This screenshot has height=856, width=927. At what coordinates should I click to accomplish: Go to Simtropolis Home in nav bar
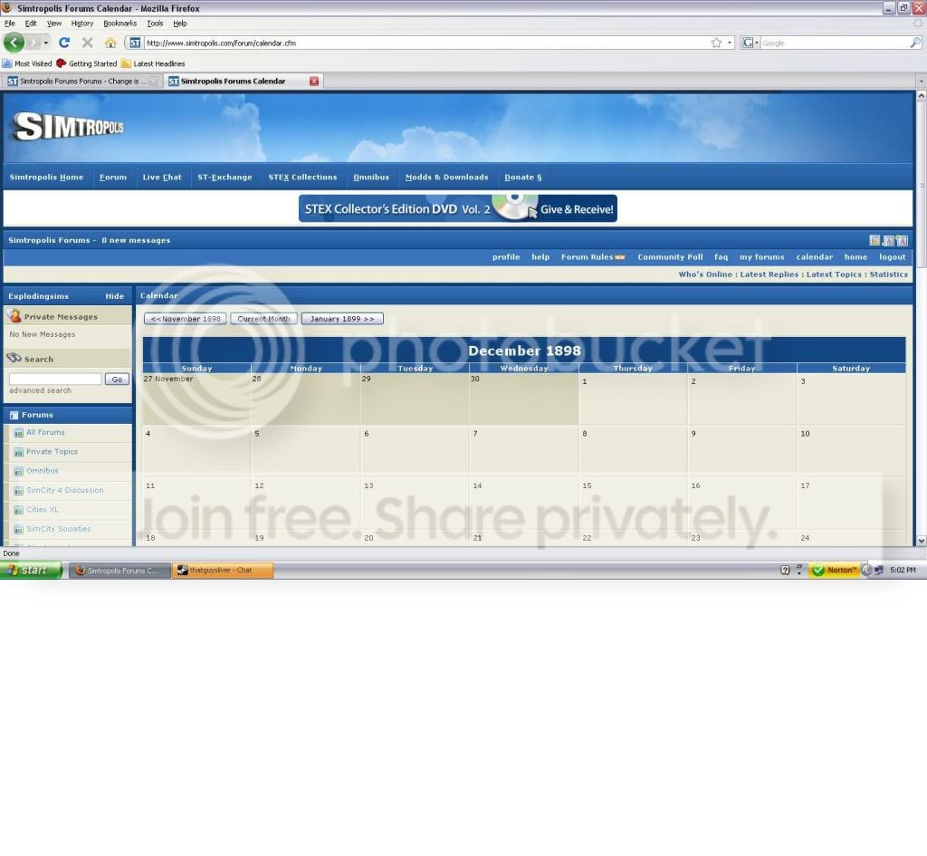pos(46,177)
